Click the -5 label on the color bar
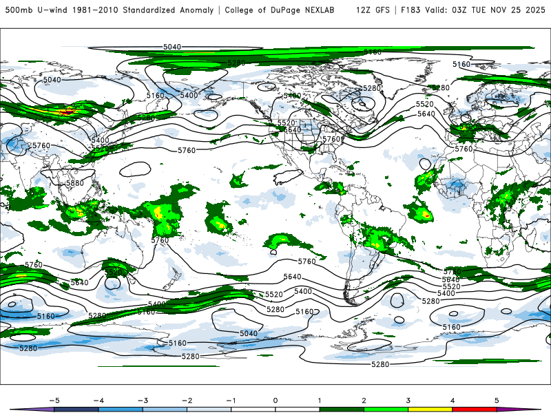 pos(54,401)
